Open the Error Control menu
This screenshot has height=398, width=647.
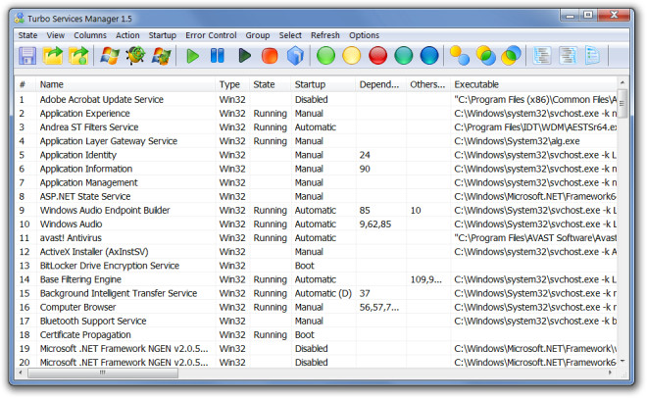[x=211, y=35]
